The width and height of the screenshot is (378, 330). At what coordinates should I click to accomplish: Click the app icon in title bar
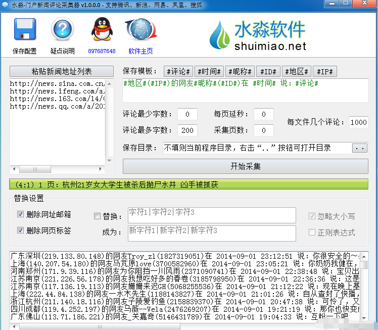coord(6,5)
